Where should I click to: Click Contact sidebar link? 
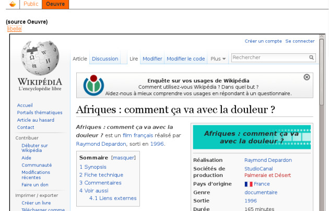click(26, 127)
